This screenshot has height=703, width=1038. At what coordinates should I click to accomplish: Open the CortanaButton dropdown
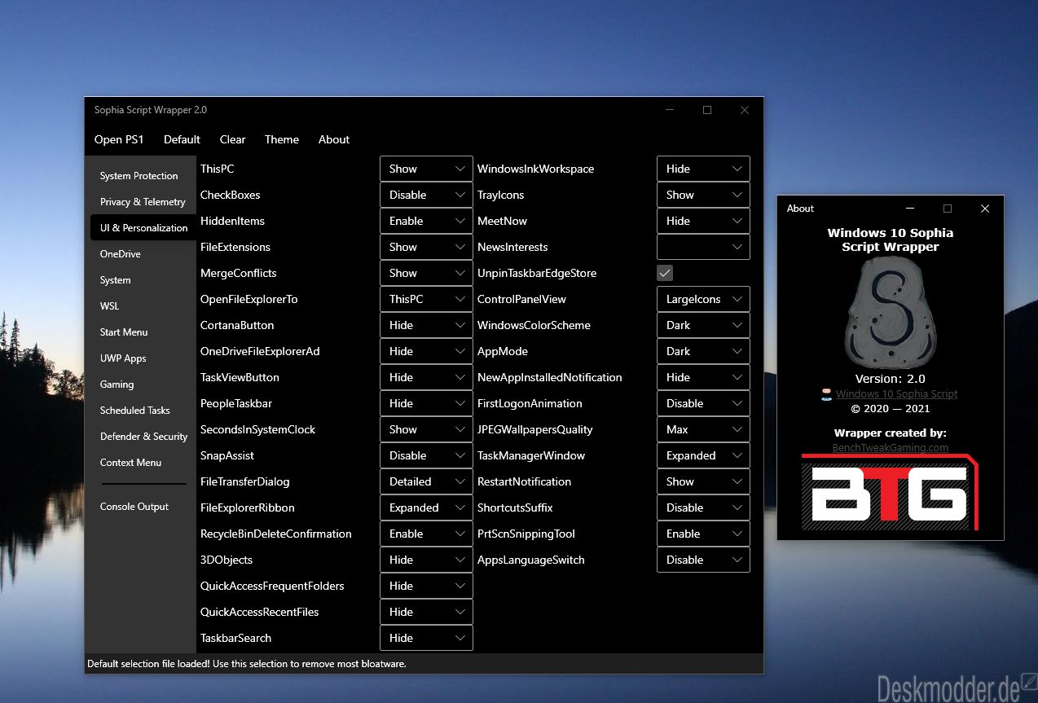click(x=426, y=325)
